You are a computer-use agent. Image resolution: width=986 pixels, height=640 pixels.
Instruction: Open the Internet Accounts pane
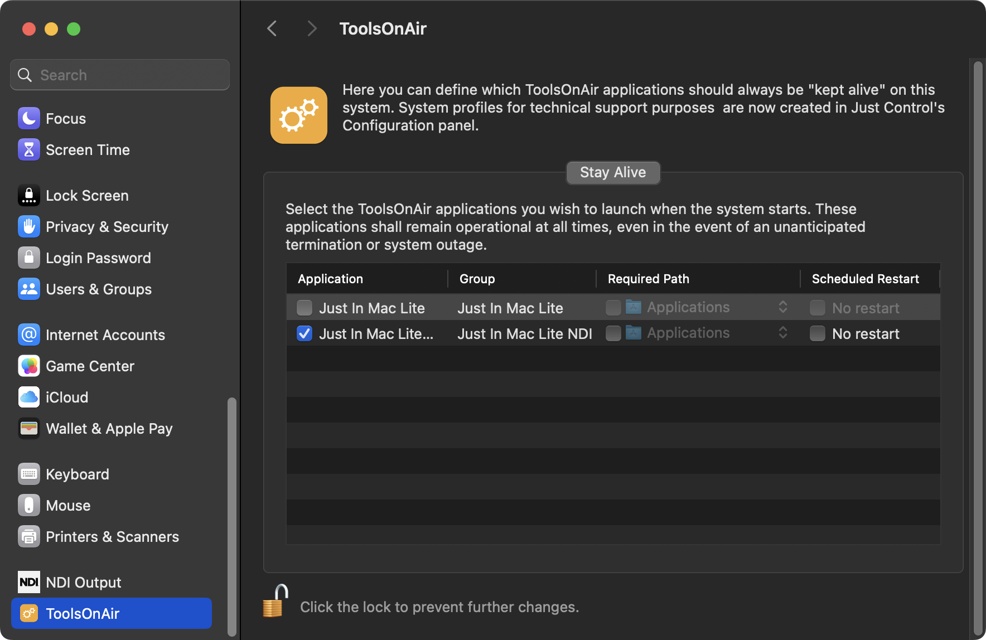click(112, 334)
